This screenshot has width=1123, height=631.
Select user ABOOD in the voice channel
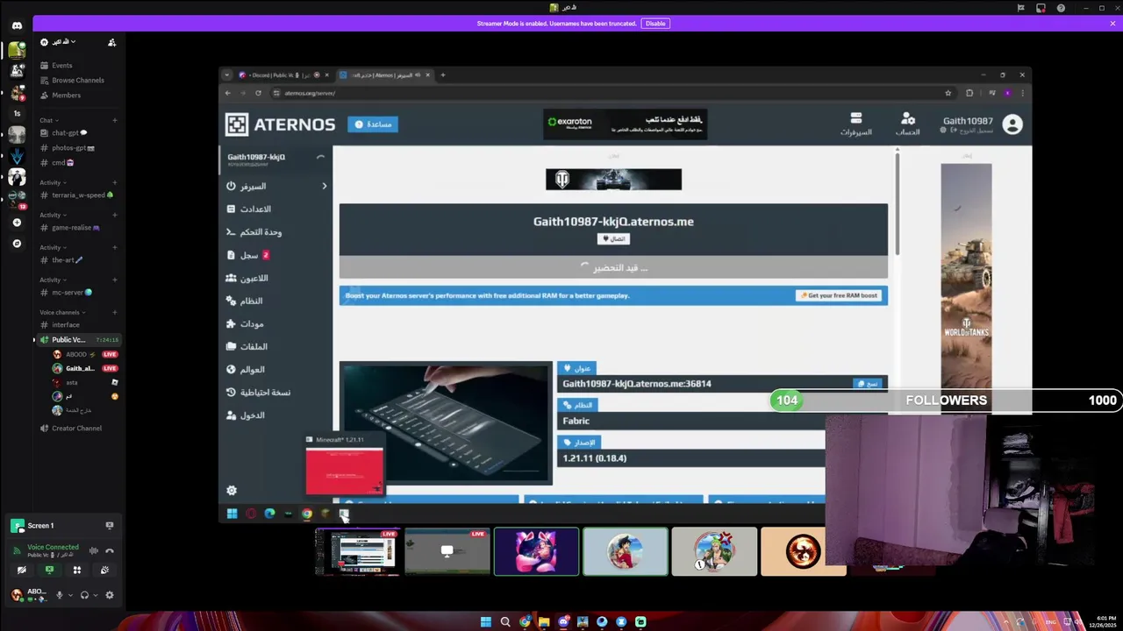click(84, 355)
